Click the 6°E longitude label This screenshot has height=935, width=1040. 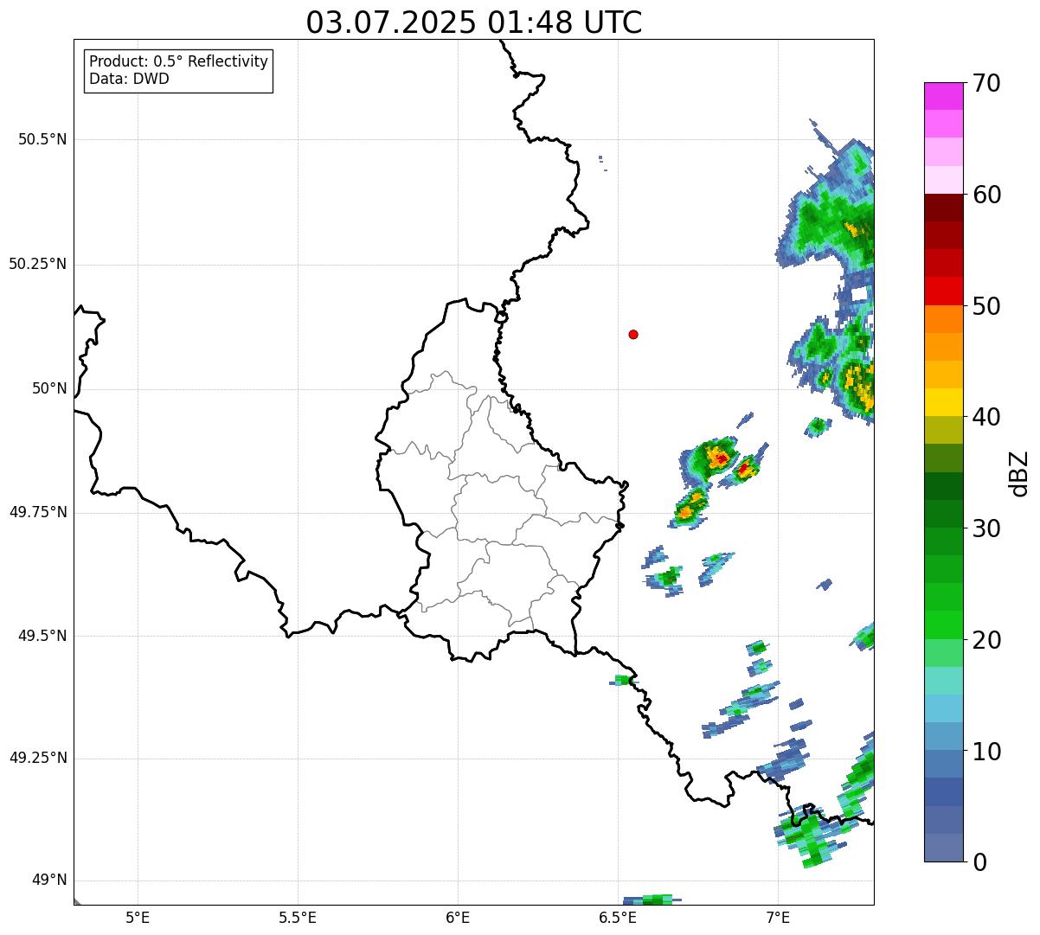(458, 917)
